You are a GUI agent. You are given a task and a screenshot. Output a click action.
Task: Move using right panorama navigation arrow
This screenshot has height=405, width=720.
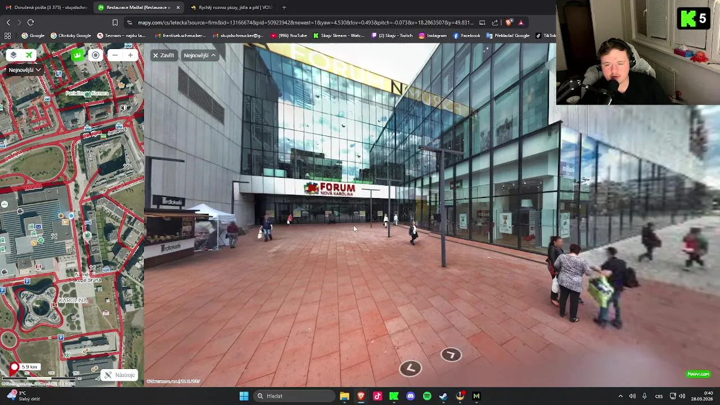pos(451,354)
